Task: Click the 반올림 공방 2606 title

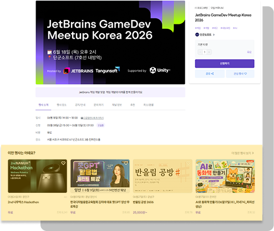Action: [143, 202]
